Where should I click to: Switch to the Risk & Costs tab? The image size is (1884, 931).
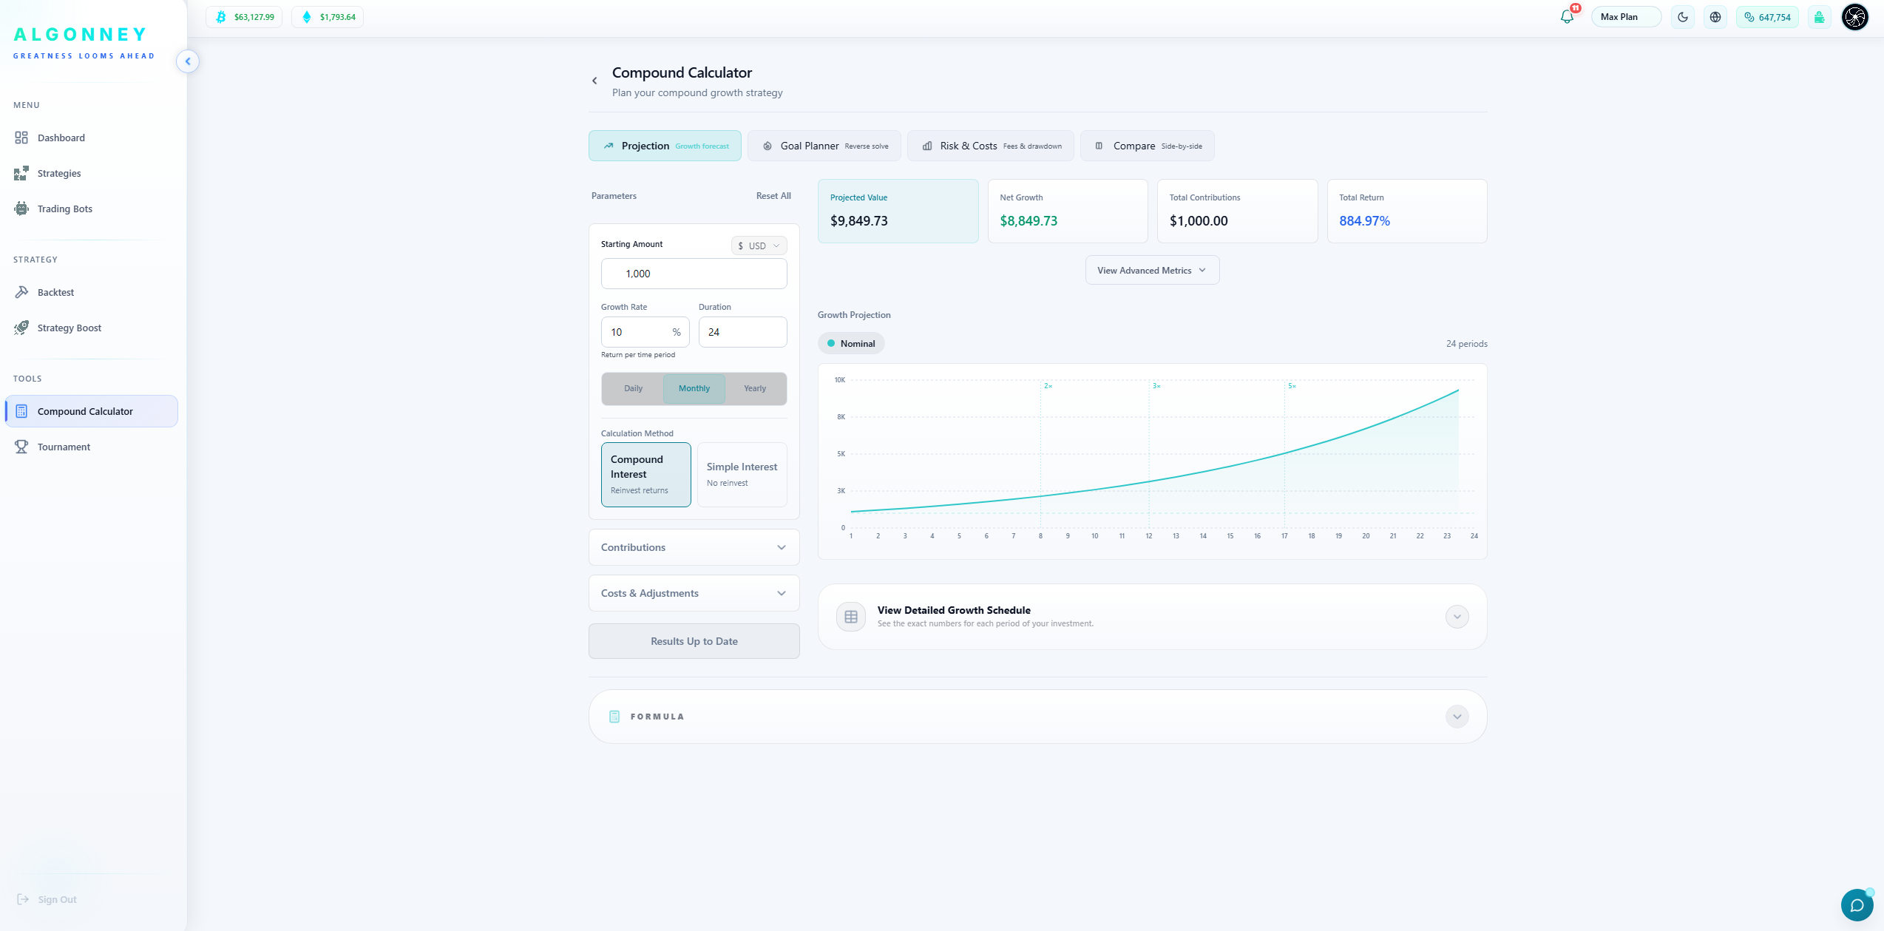click(991, 146)
